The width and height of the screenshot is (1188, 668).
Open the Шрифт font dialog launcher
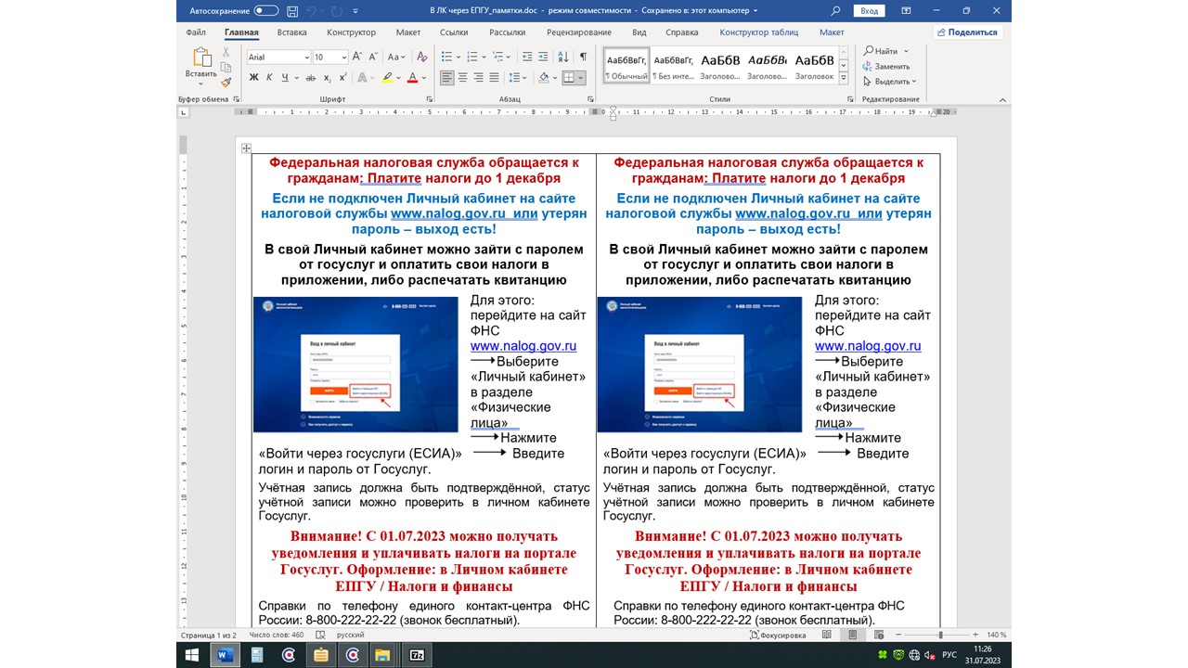coord(429,98)
